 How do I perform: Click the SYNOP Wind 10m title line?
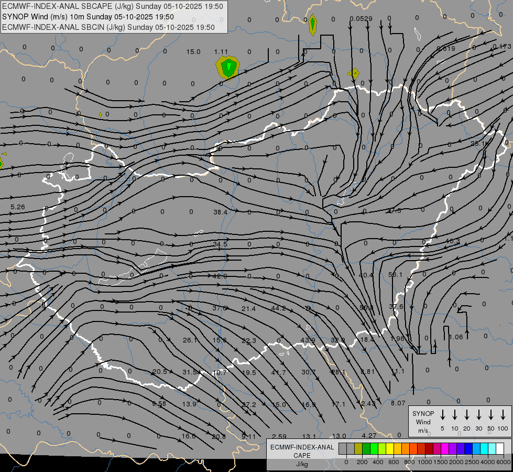coord(88,17)
